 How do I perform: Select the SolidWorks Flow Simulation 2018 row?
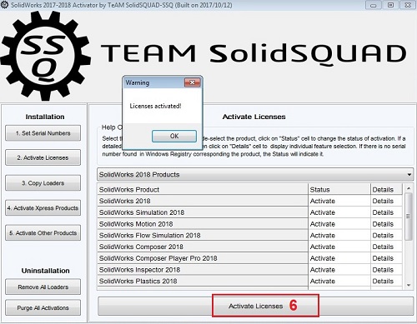point(203,236)
